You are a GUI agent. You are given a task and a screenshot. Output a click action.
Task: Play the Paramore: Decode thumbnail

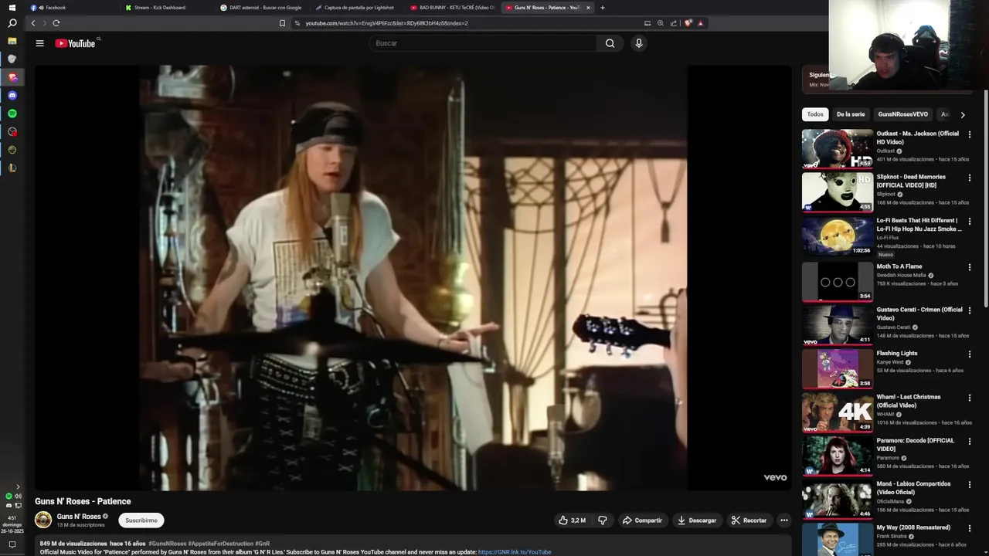tap(838, 456)
